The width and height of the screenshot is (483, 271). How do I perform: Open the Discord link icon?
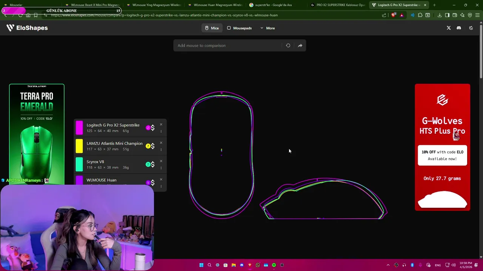coord(459,28)
